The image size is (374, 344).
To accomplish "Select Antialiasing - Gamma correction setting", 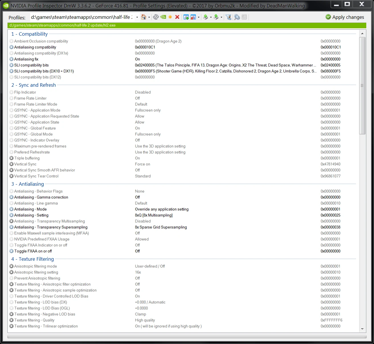I will 41,197.
